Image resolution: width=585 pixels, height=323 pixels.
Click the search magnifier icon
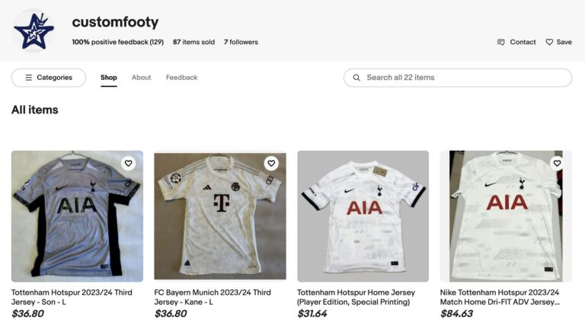356,78
